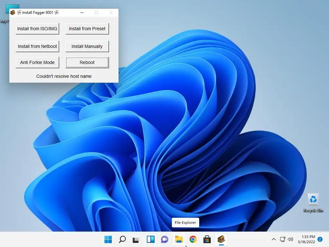Screen dimensions: 329x247
Task: Click the installer title bar app icon
Action: [13, 13]
